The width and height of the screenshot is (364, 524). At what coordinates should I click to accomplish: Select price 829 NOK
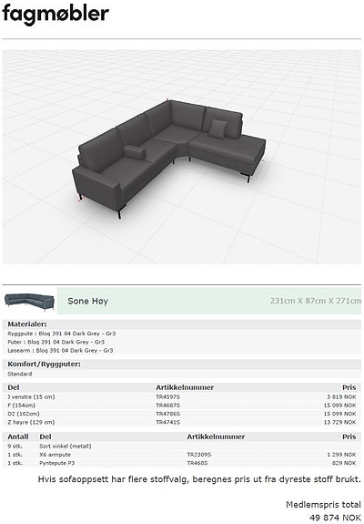click(344, 463)
